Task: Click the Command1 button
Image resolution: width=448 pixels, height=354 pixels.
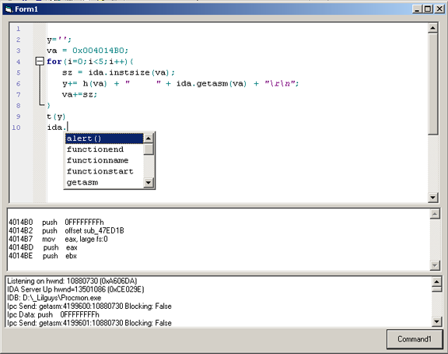Action: pos(415,339)
